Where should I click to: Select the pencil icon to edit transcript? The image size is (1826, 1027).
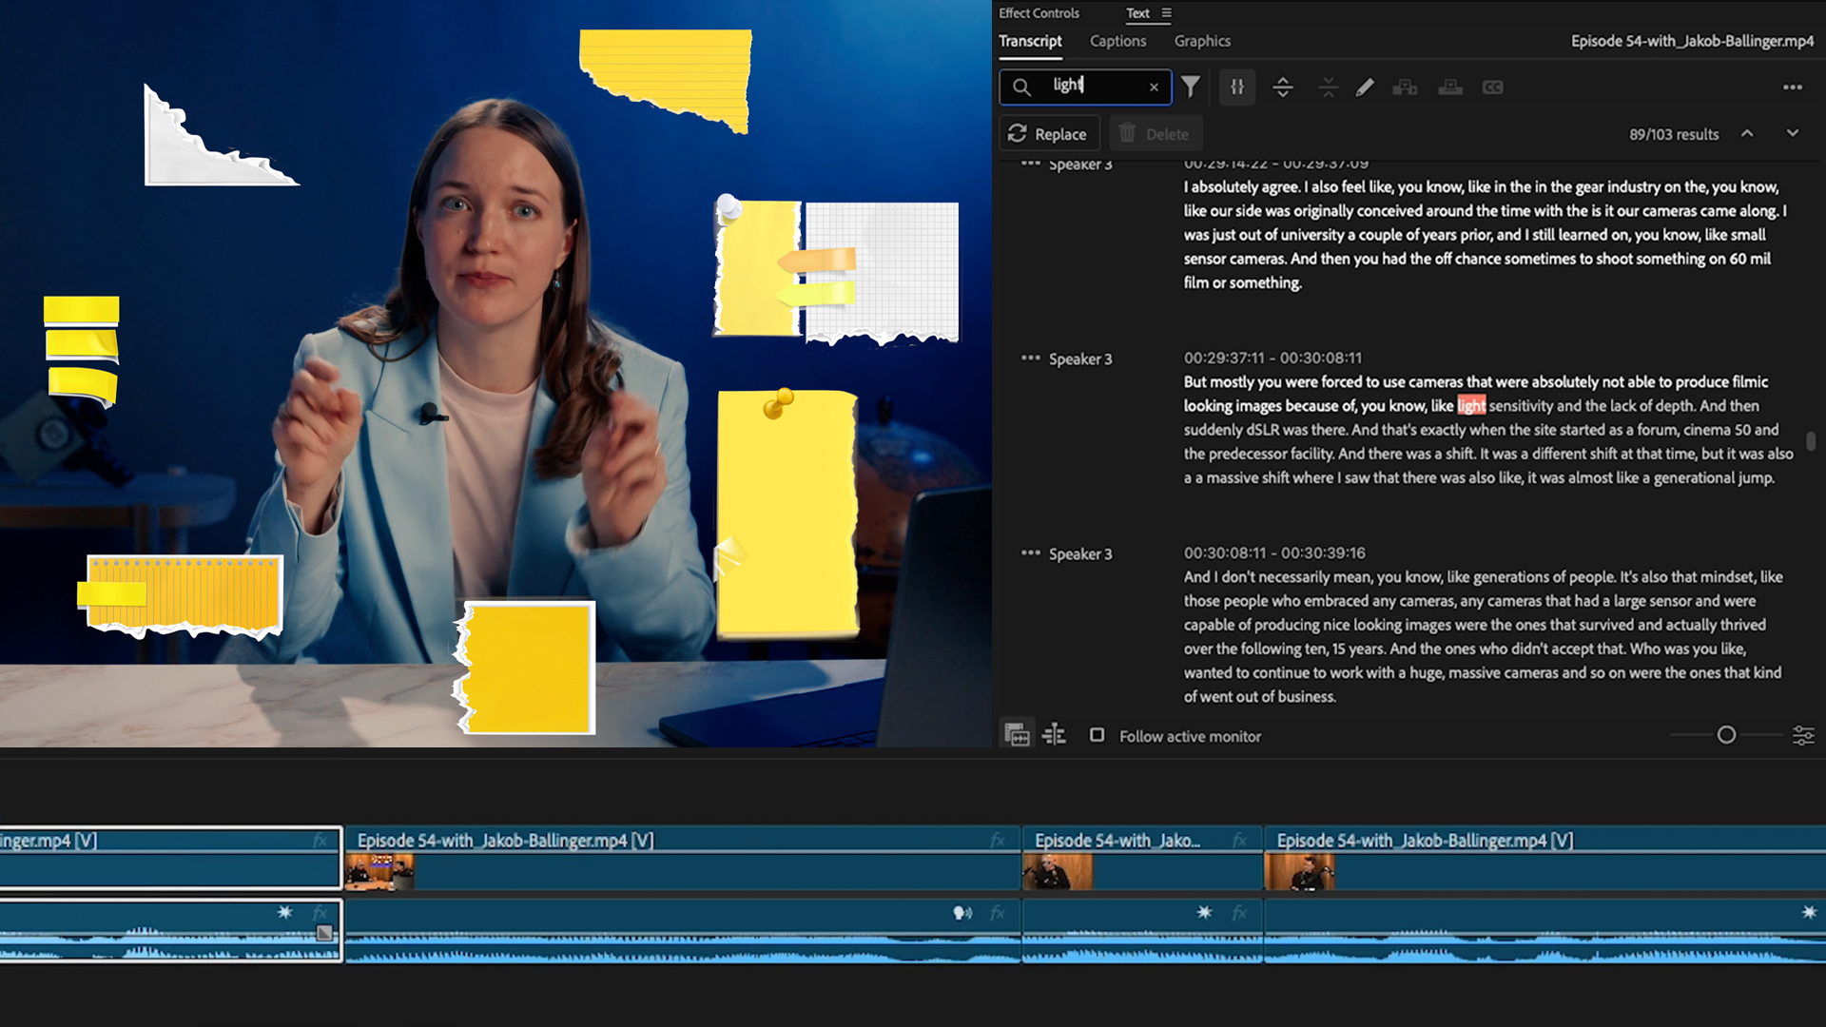coord(1365,87)
